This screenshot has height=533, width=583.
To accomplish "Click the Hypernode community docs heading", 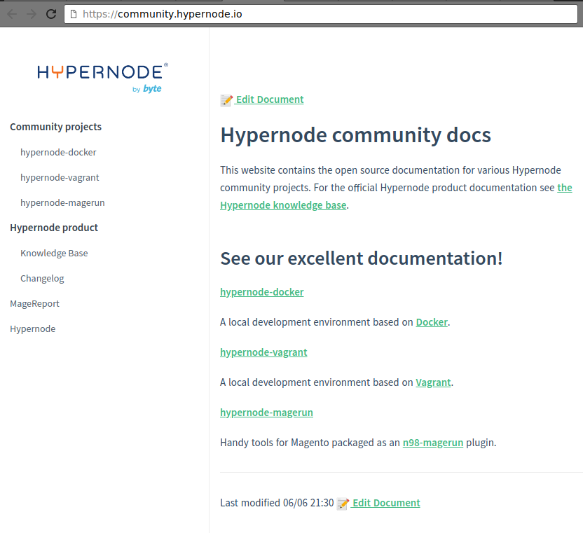I will 355,135.
